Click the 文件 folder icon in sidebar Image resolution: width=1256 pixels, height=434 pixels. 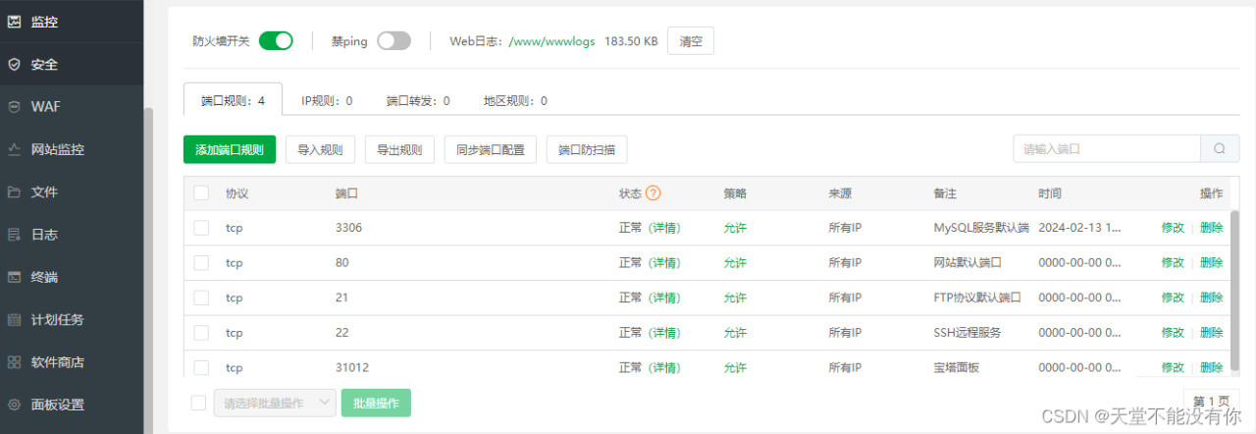pyautogui.click(x=15, y=191)
